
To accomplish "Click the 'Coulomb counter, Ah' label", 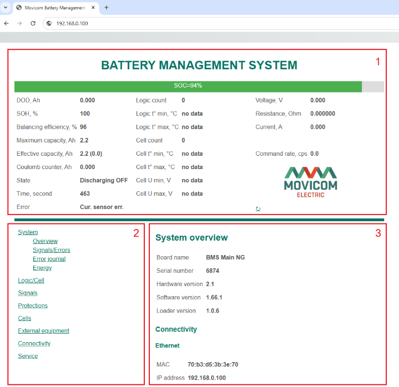I will [x=44, y=167].
